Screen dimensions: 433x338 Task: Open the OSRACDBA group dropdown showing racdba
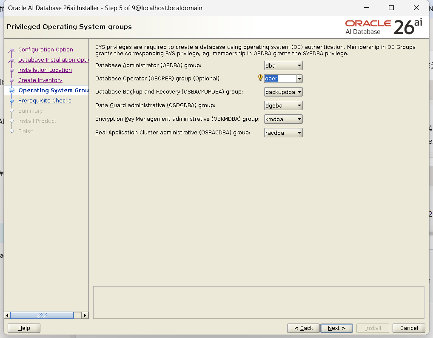(x=283, y=133)
